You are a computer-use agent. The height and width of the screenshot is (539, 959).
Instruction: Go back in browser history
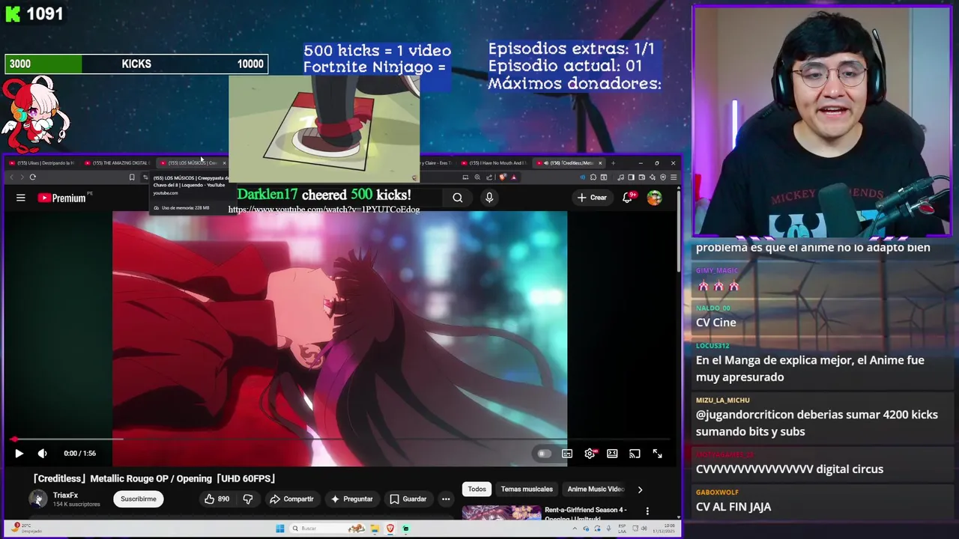pyautogui.click(x=11, y=177)
